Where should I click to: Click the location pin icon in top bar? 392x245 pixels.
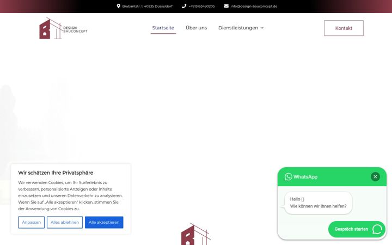tap(119, 6)
